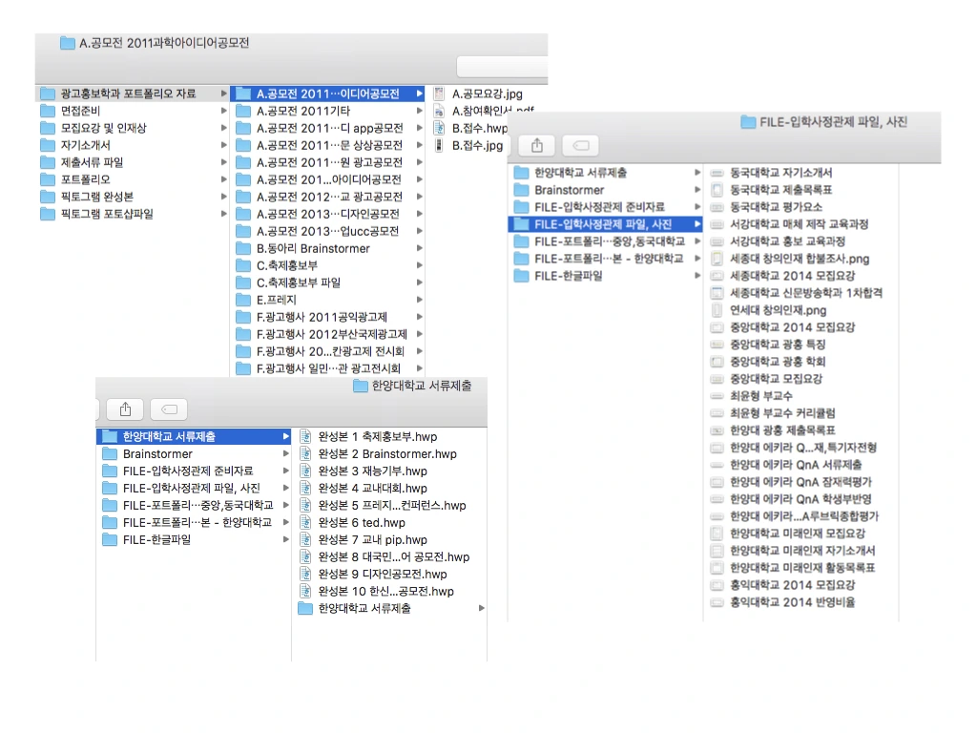
Task: Select the 광고홍보학과 포트폴리오 자료 folder
Action: point(134,94)
